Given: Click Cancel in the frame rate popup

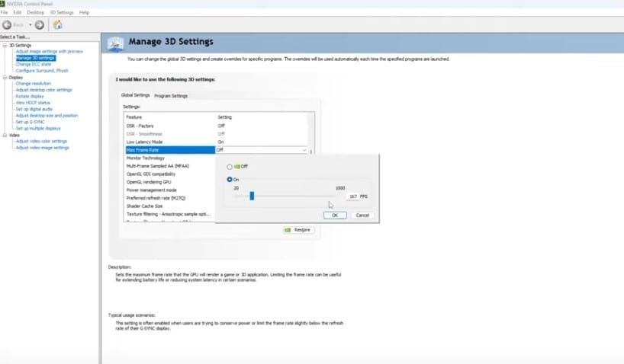Looking at the screenshot, I should [x=362, y=215].
